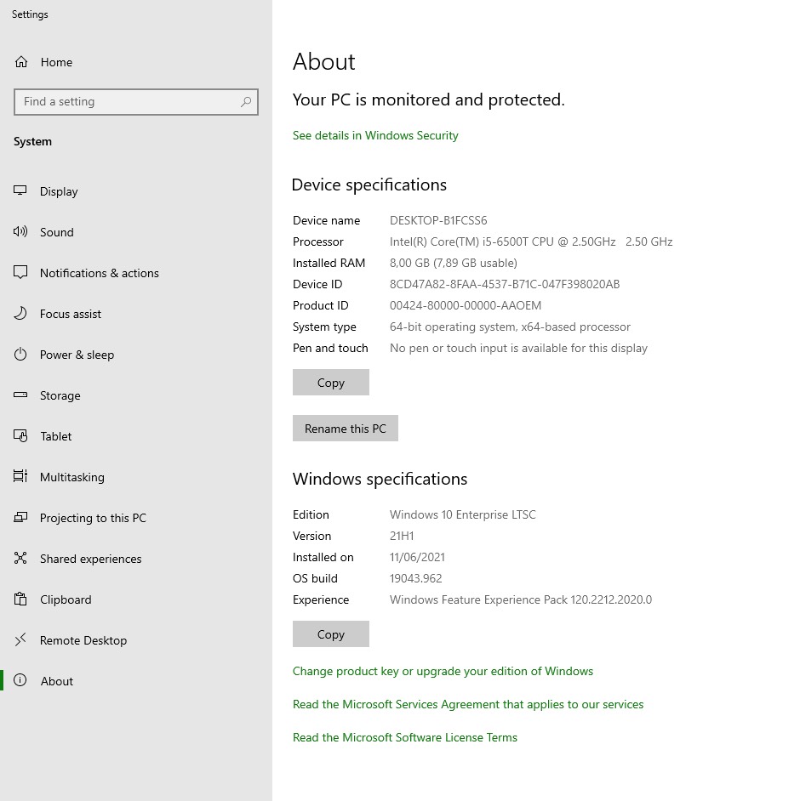
Task: Select Projecting to this PC label
Action: 93,518
